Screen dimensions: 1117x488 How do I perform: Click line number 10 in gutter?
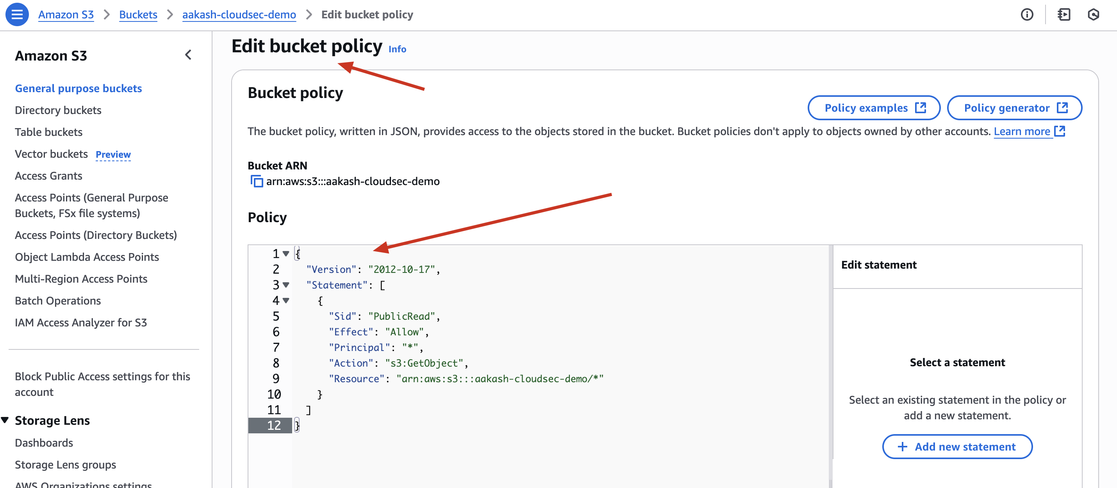[x=274, y=394]
